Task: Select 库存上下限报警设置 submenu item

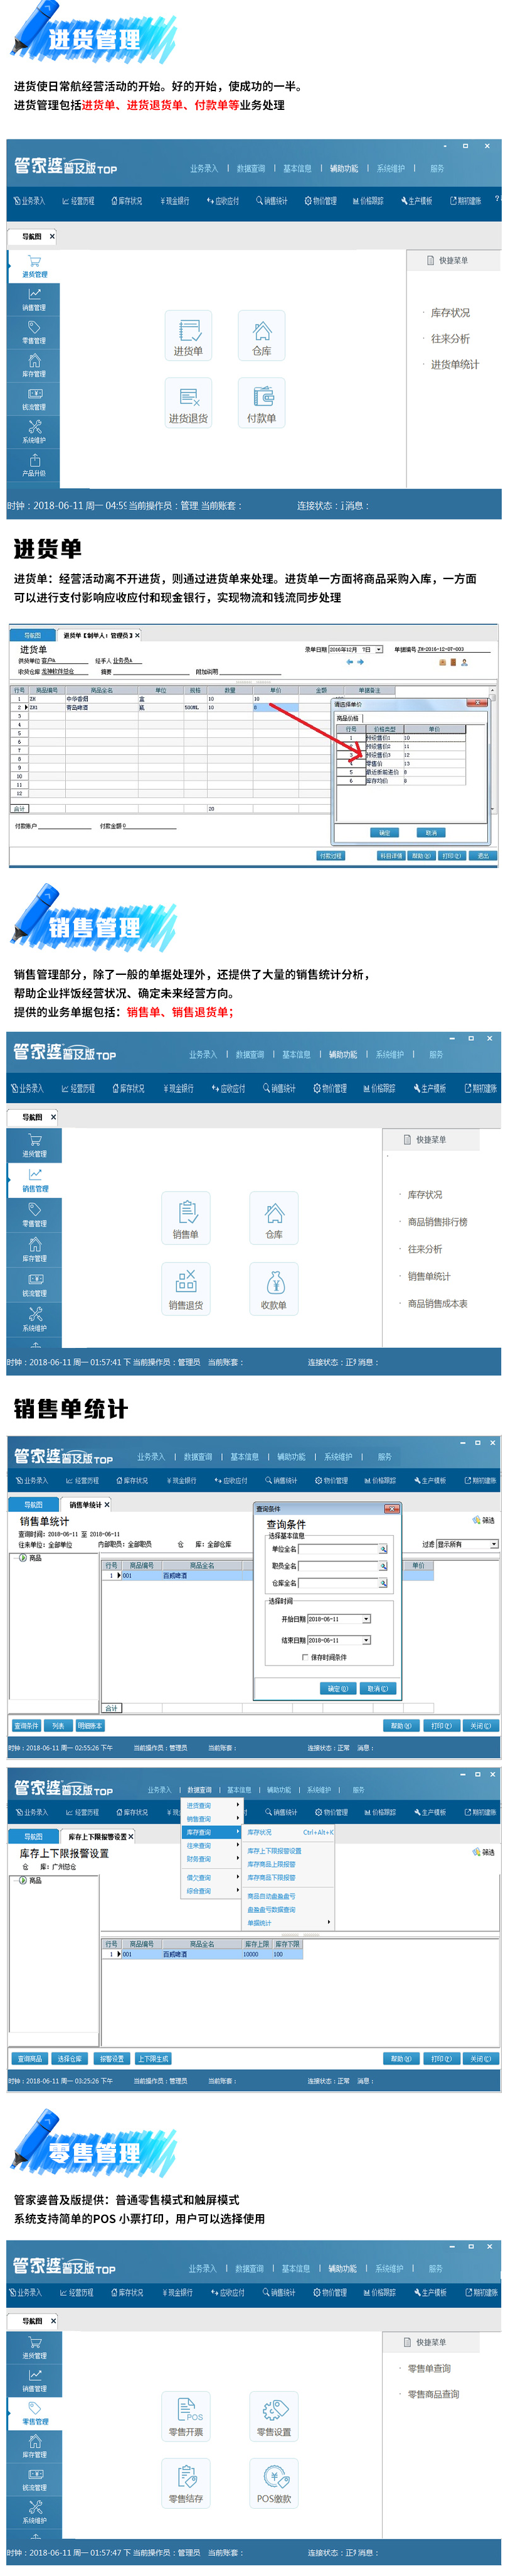Action: [275, 1851]
